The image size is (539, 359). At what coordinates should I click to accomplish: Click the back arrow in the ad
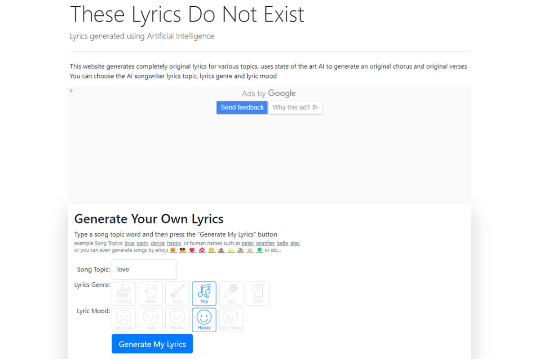pyautogui.click(x=72, y=91)
